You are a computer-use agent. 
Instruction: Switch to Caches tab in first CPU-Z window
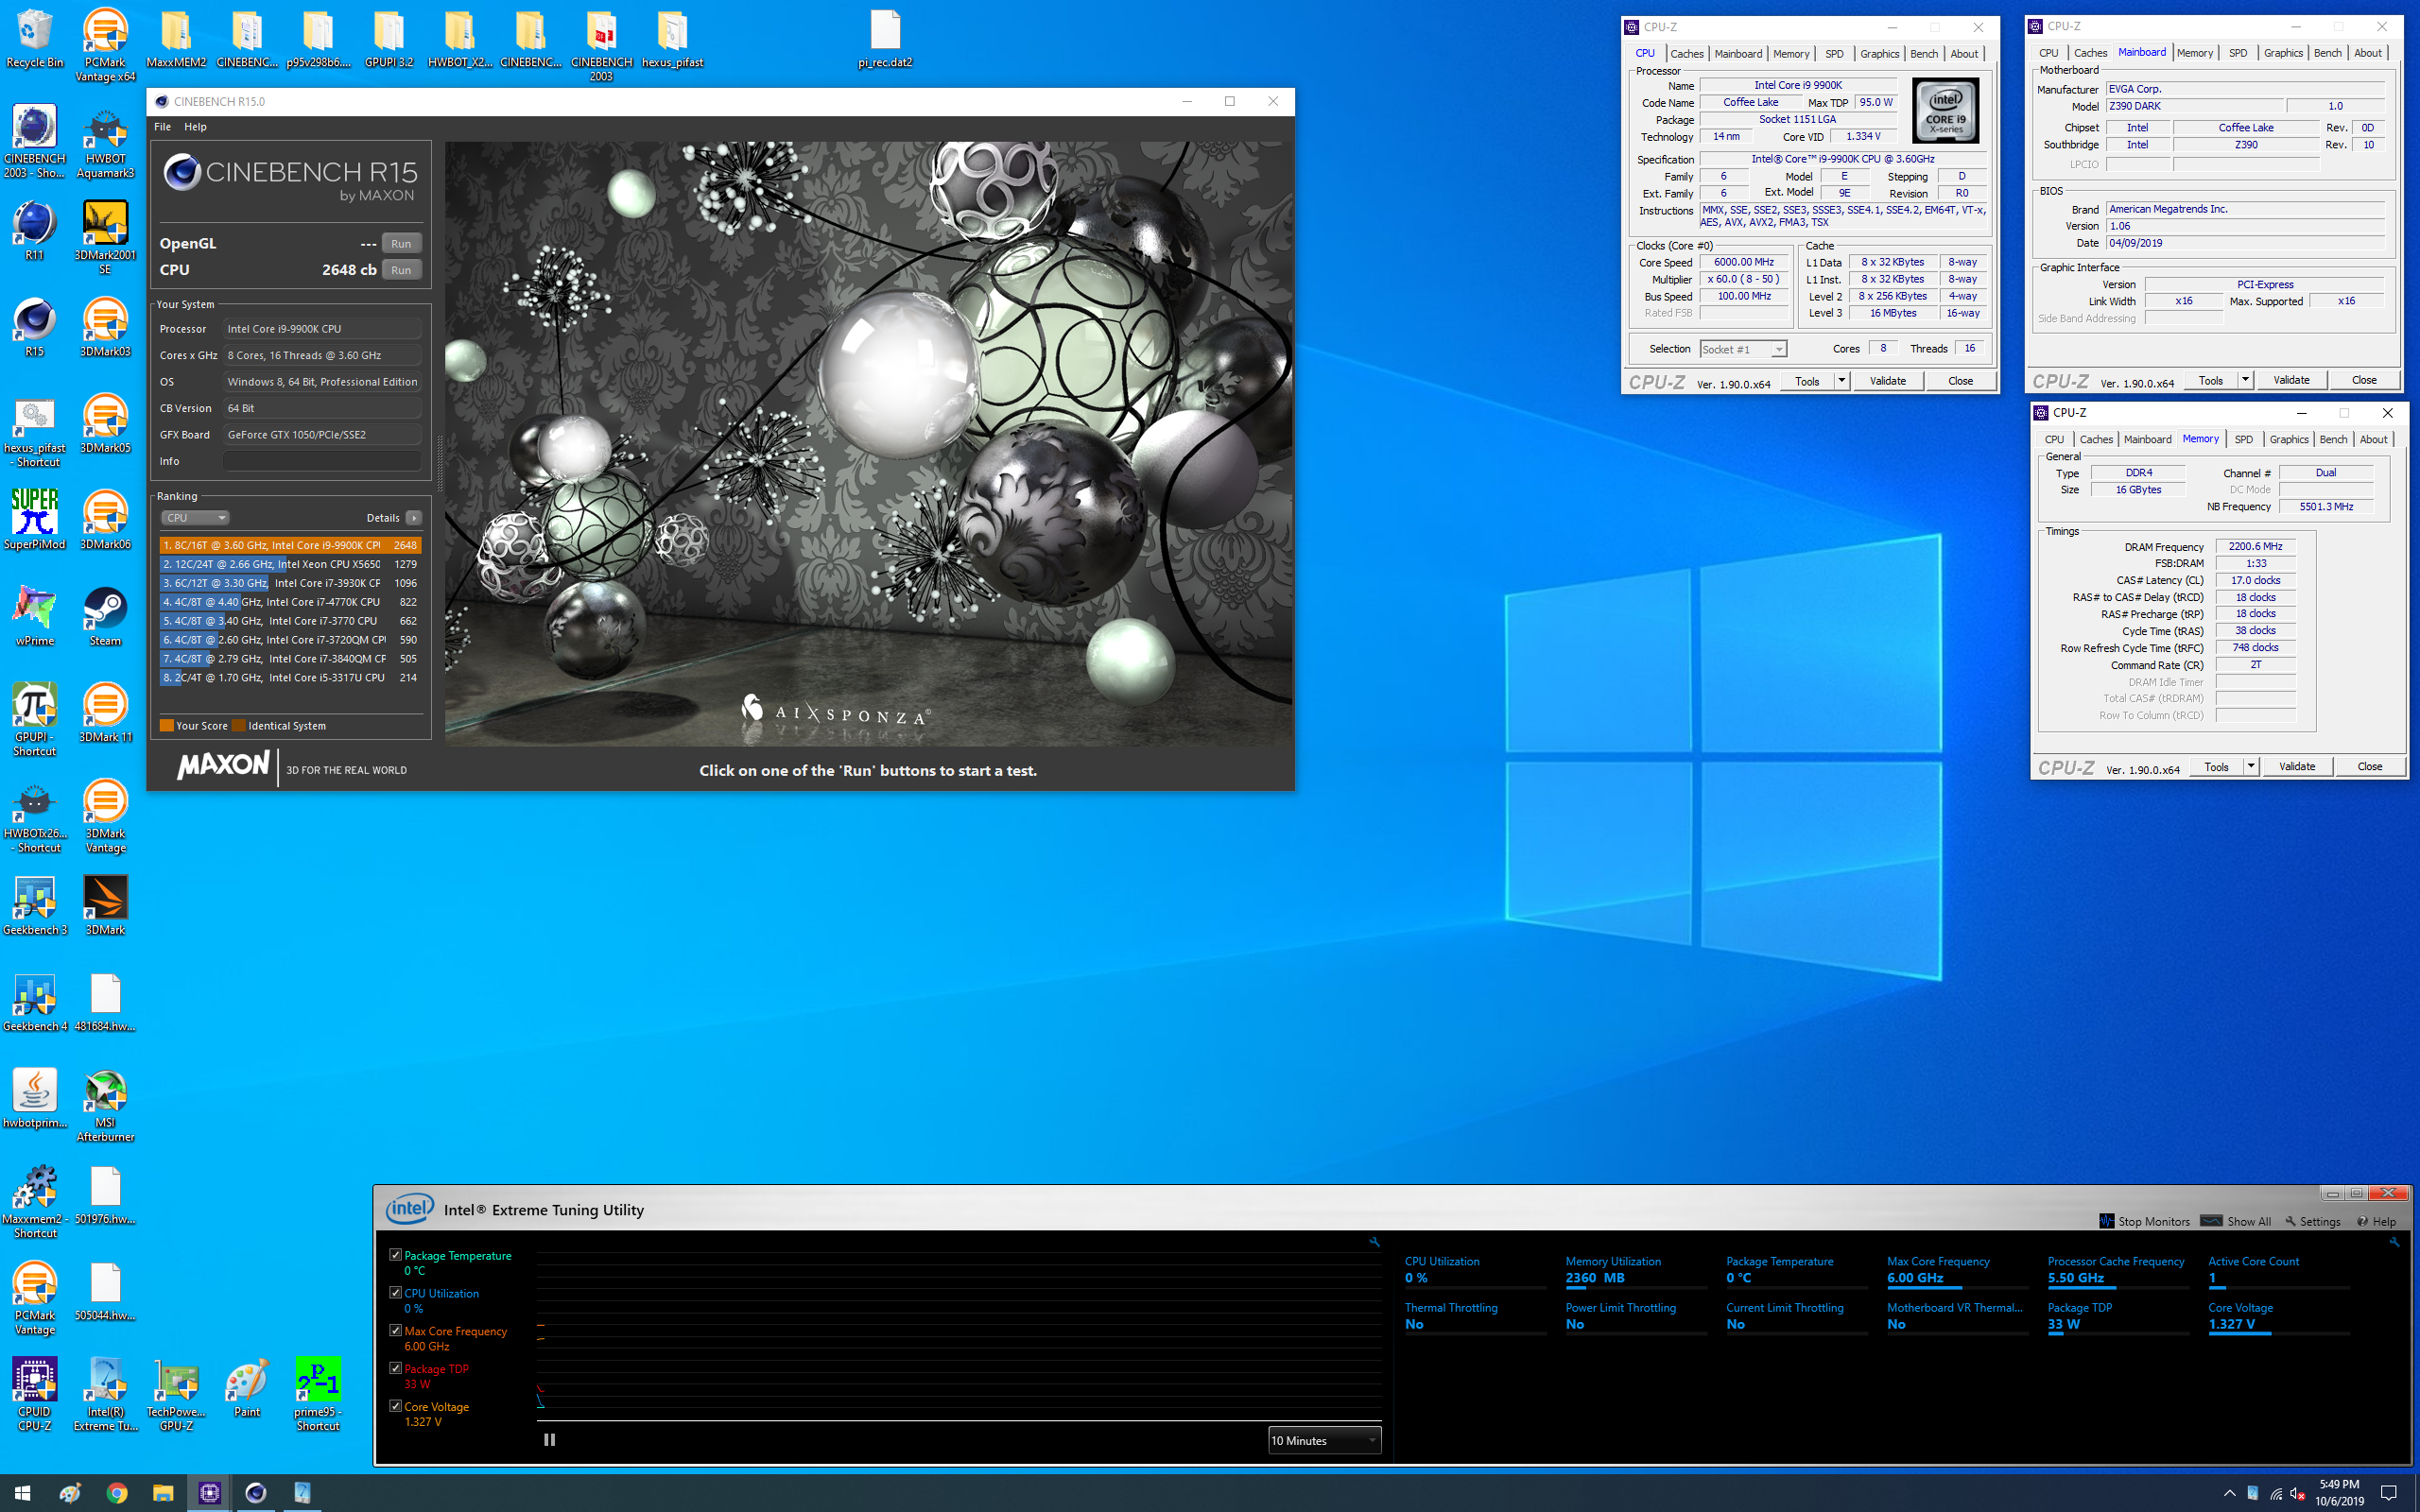point(1687,54)
